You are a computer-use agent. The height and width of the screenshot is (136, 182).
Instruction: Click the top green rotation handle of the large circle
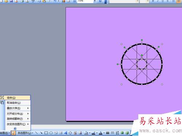click(142, 40)
